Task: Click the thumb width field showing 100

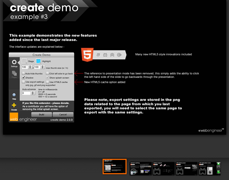Action: (x=25, y=67)
